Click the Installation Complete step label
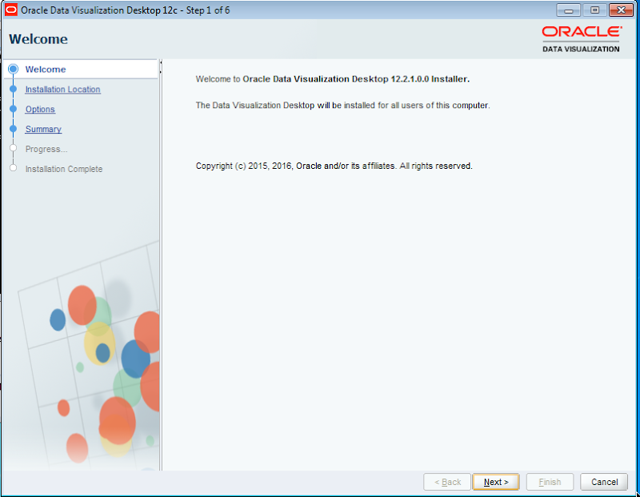640x497 pixels. 64,169
